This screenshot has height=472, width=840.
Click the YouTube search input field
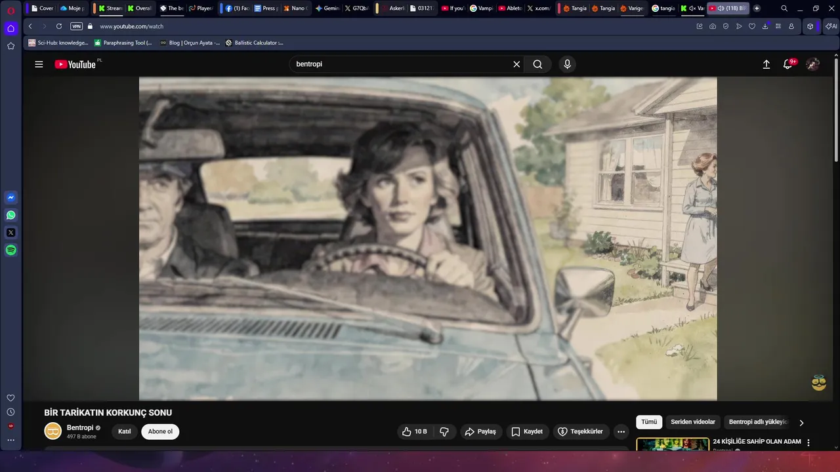click(400, 64)
